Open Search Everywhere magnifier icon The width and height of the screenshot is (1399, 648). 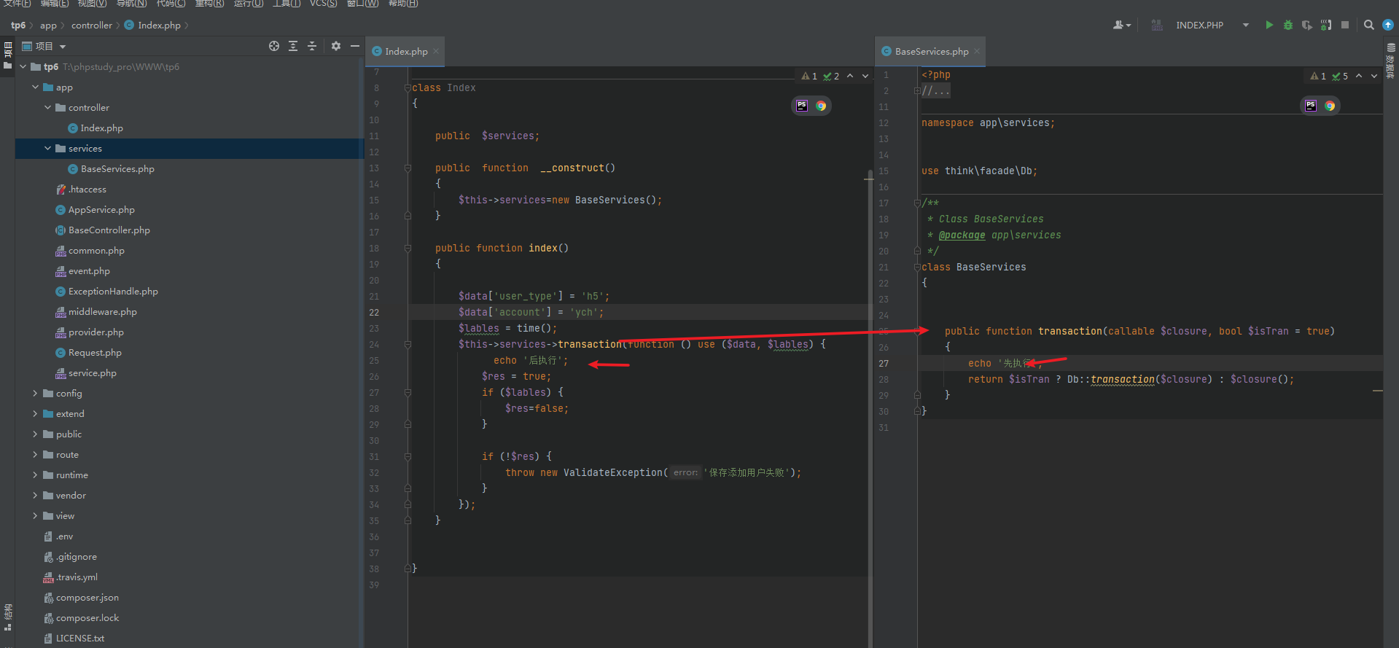[1369, 25]
